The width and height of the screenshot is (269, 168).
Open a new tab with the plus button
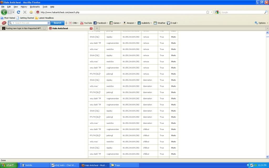coord(97,28)
